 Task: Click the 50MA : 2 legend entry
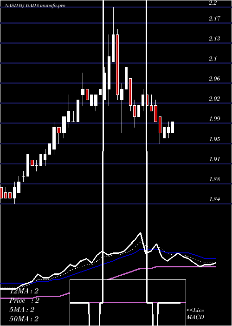pyautogui.click(x=24, y=319)
